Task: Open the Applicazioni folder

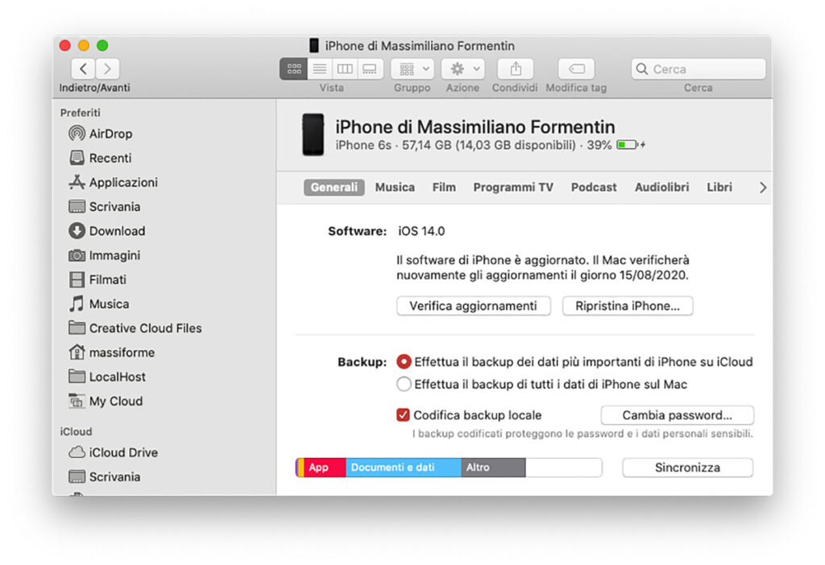Action: click(x=113, y=183)
